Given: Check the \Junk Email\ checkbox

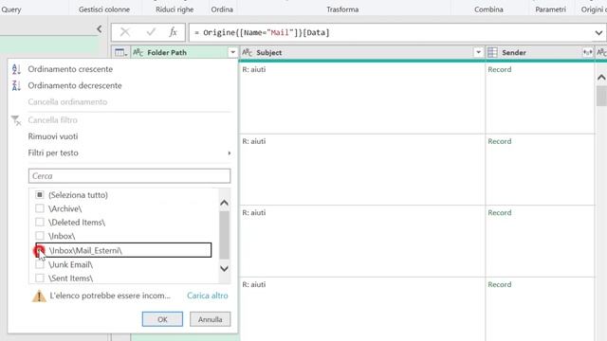Looking at the screenshot, I should click(40, 265).
